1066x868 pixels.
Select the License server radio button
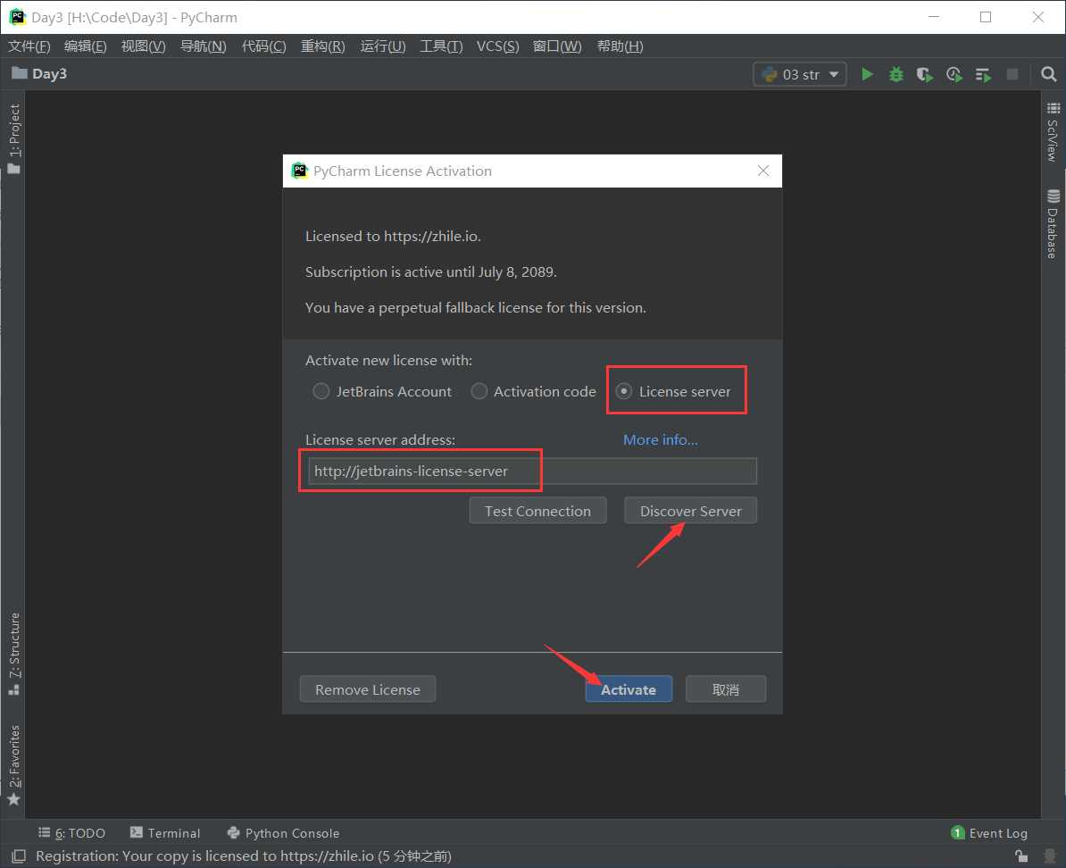(672, 391)
